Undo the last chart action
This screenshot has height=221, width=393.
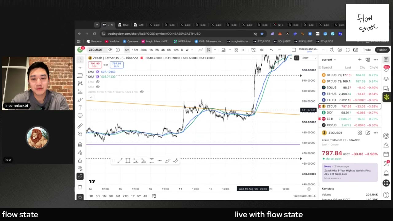pyautogui.click(x=271, y=50)
